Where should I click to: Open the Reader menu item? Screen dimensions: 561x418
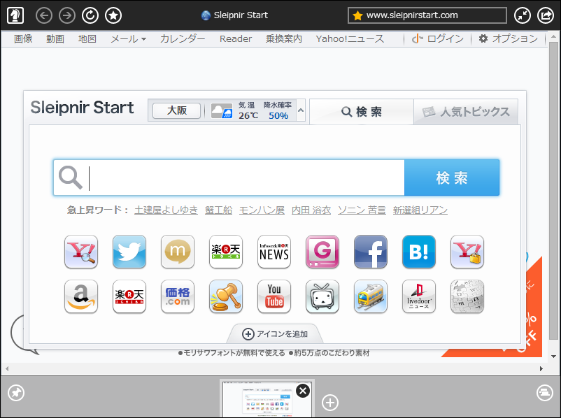236,38
